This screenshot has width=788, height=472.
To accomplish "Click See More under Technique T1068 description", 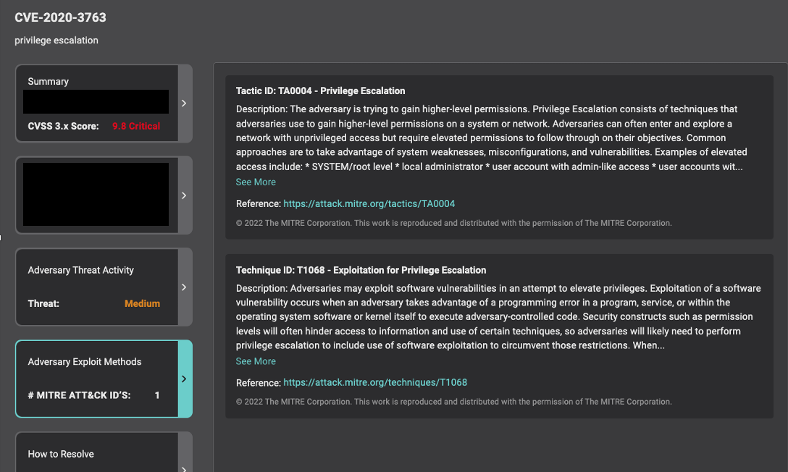I will coord(256,361).
